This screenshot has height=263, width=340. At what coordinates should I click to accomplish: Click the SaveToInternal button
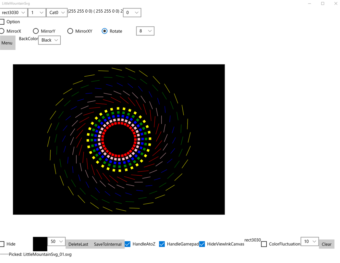pyautogui.click(x=108, y=244)
